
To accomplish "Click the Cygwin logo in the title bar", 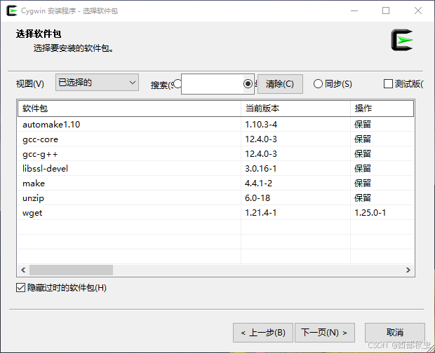I will pyautogui.click(x=12, y=11).
